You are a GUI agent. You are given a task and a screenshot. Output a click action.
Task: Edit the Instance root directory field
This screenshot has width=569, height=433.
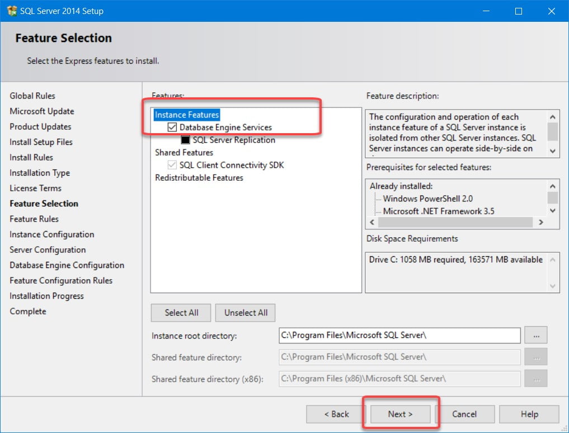pyautogui.click(x=399, y=335)
